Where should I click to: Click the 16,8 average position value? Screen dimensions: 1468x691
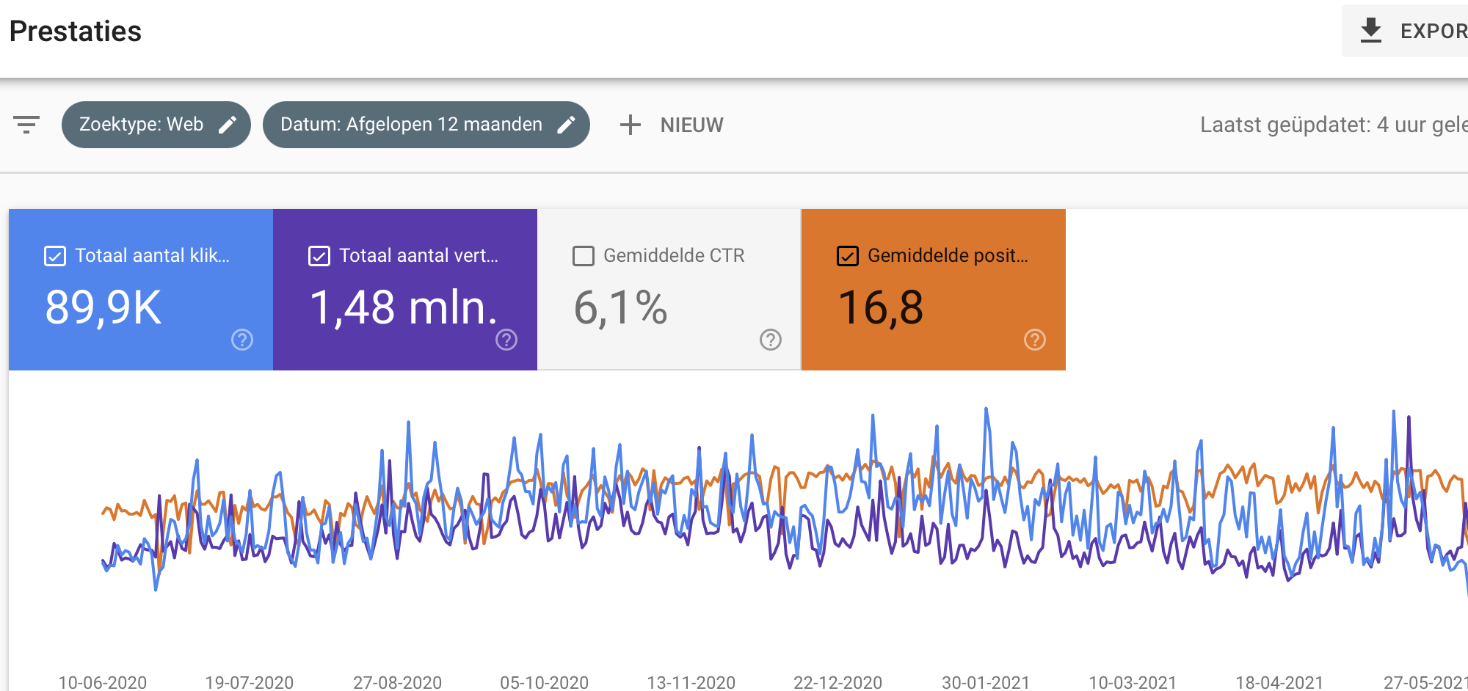pos(881,307)
